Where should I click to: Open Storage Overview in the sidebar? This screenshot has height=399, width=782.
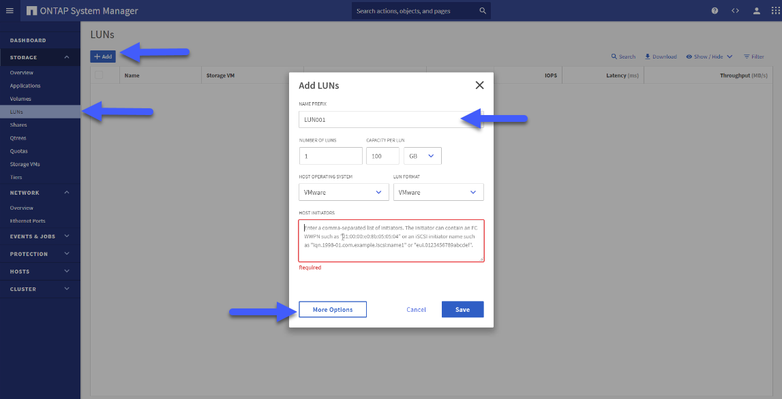(40, 73)
